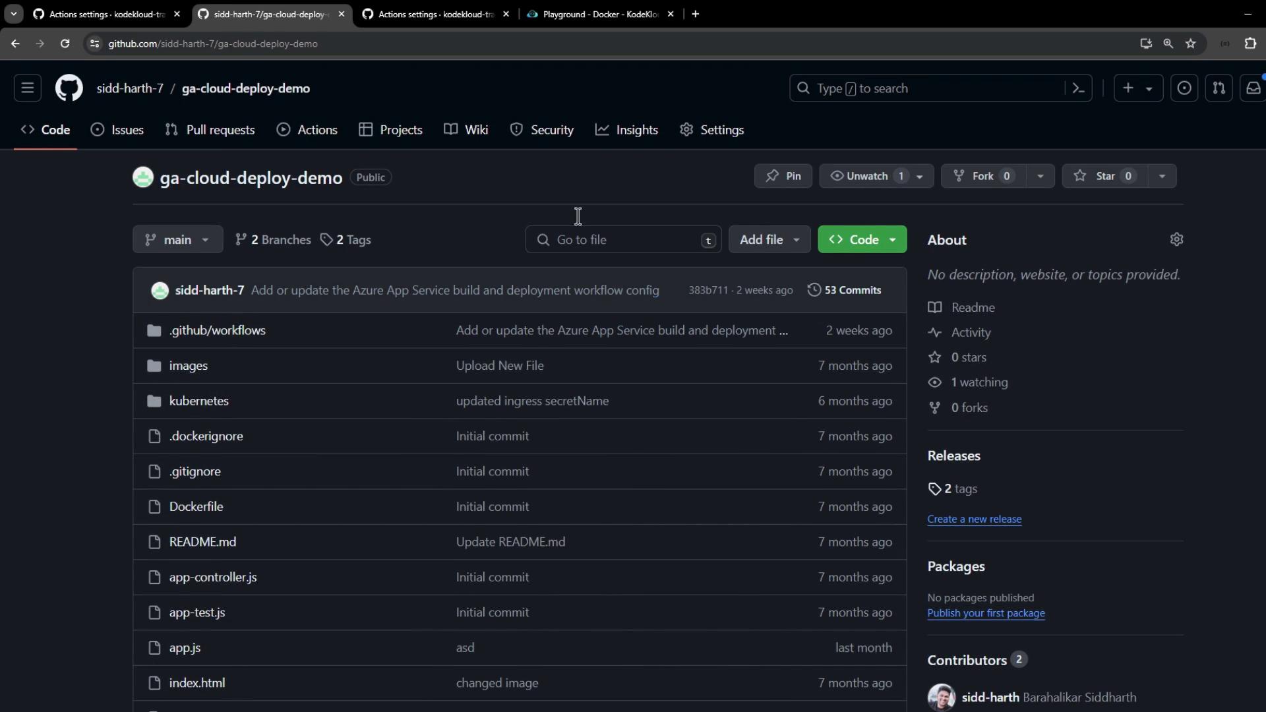1266x712 pixels.
Task: Open the notifications inbox icon
Action: click(1253, 88)
